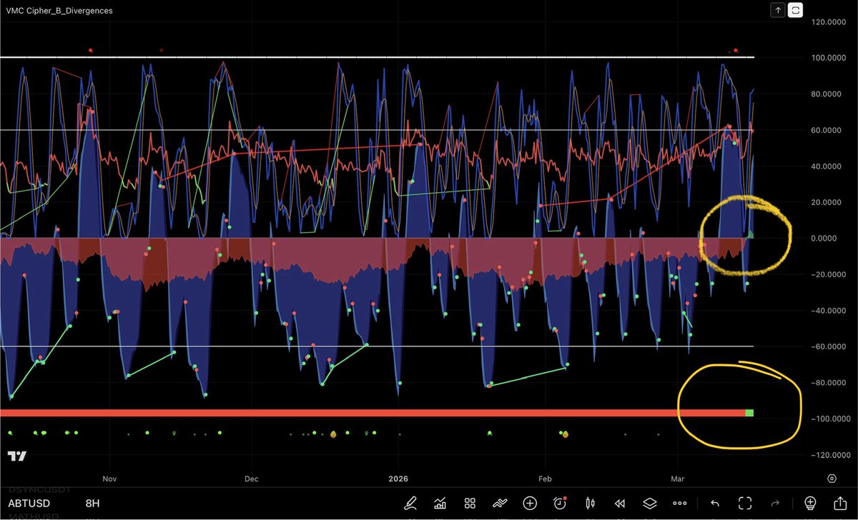Undo the last action with the back arrow
The height and width of the screenshot is (520, 858).
714,503
